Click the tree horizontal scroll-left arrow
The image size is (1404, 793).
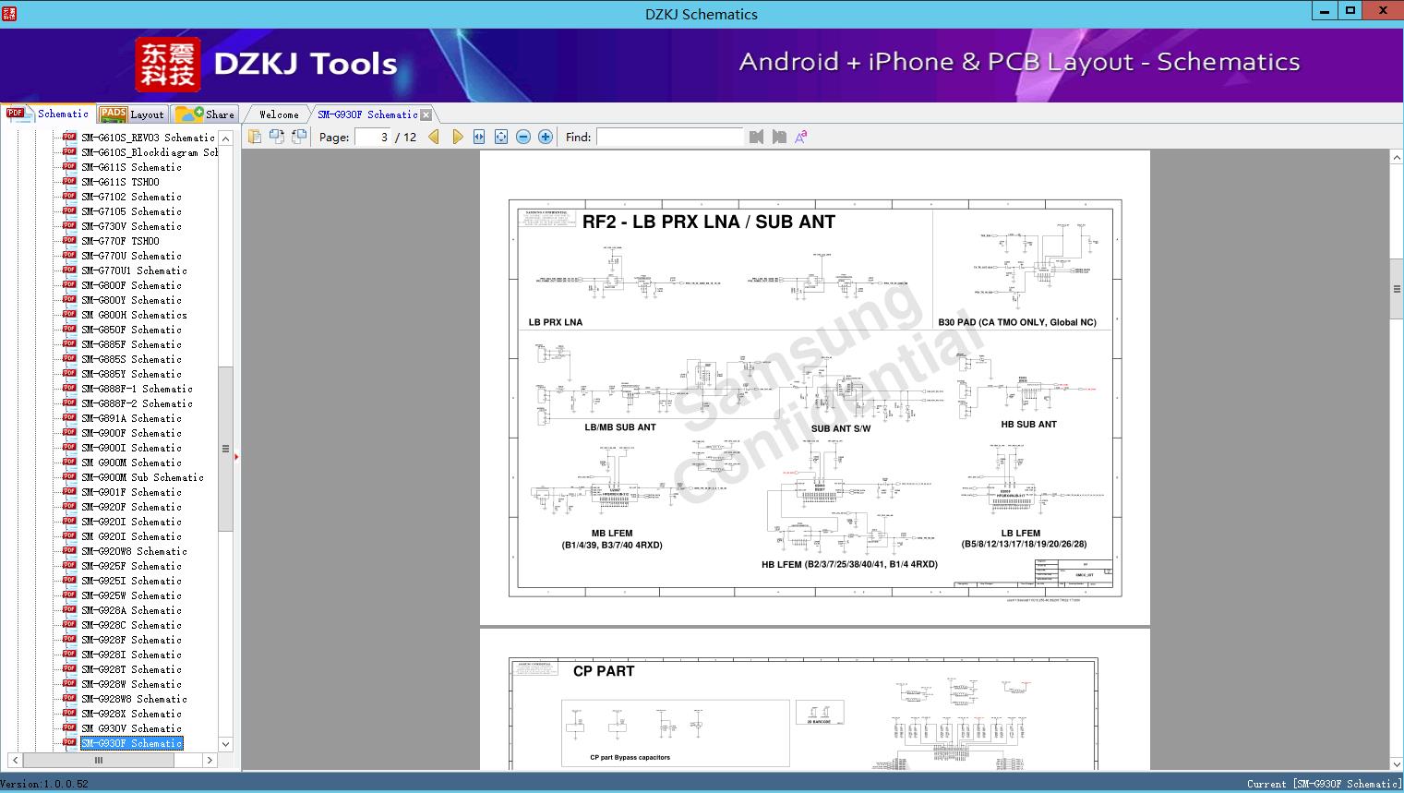tap(15, 761)
